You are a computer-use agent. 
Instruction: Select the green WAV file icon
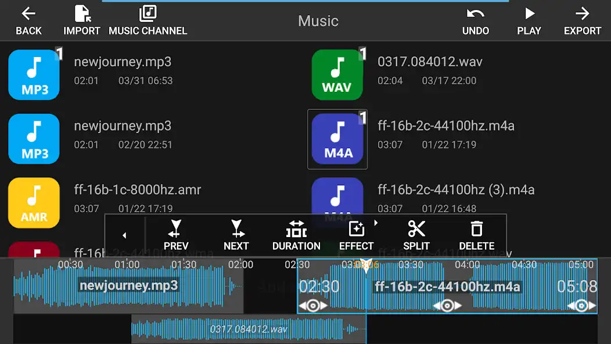click(337, 74)
